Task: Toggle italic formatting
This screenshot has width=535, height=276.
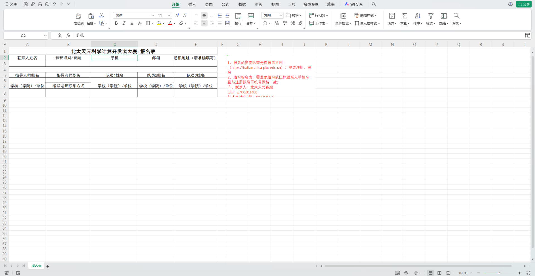Action: [x=124, y=23]
